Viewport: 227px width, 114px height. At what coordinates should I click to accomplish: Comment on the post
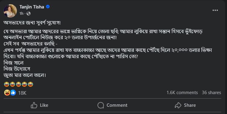coord(112,105)
